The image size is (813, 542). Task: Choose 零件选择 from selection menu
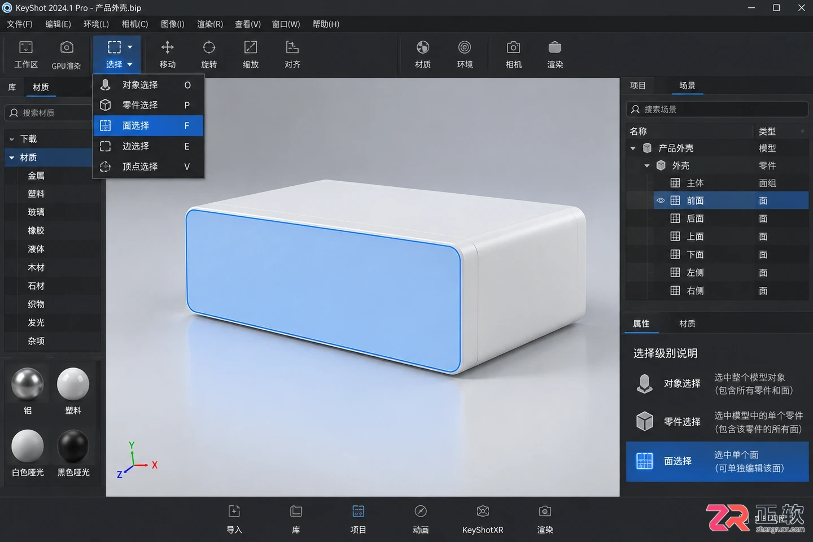tap(148, 105)
